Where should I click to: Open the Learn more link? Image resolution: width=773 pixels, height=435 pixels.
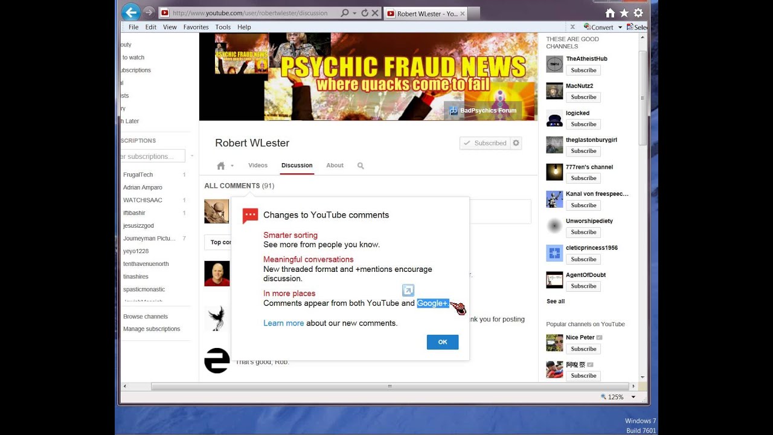tap(283, 323)
